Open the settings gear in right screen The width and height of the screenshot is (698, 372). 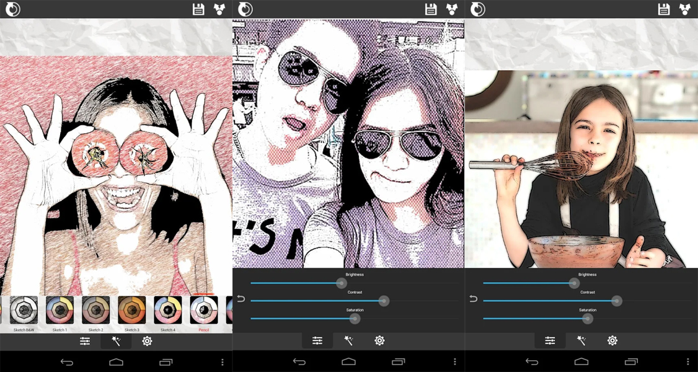[x=612, y=341]
